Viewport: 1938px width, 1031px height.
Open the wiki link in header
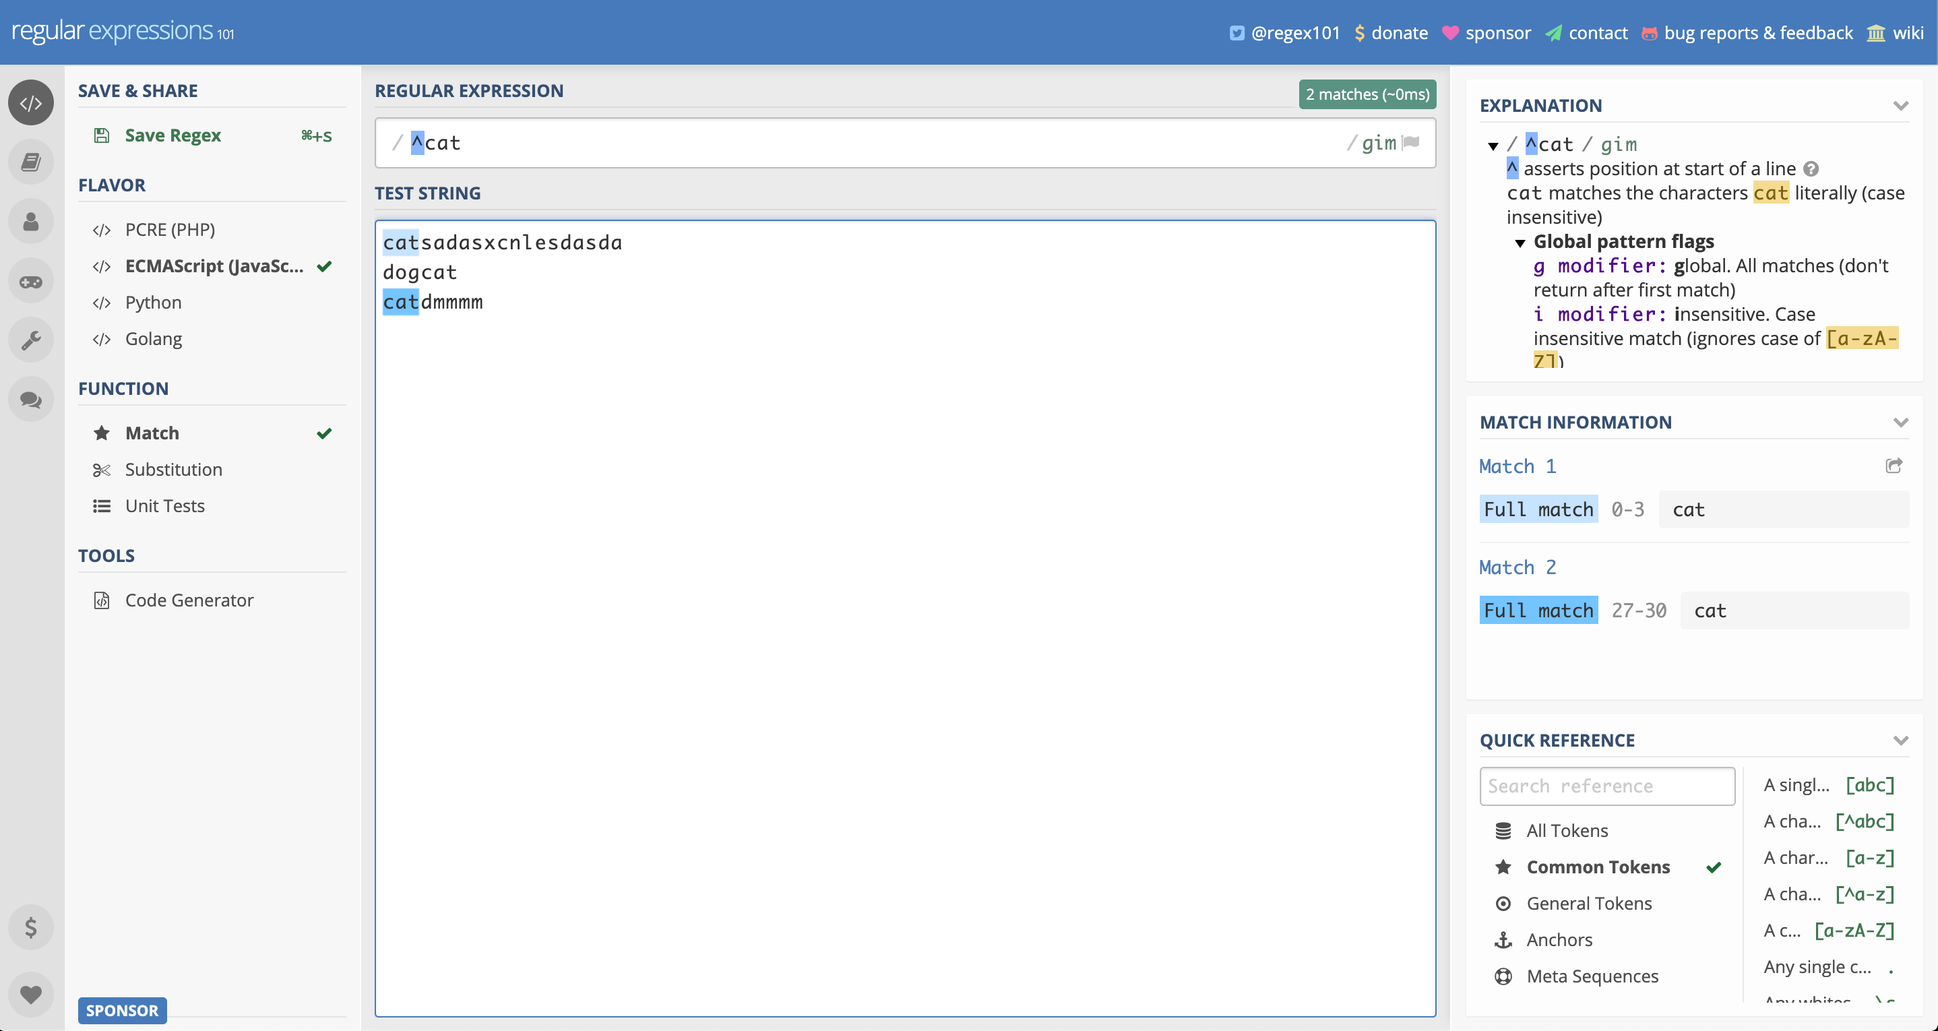click(1908, 33)
